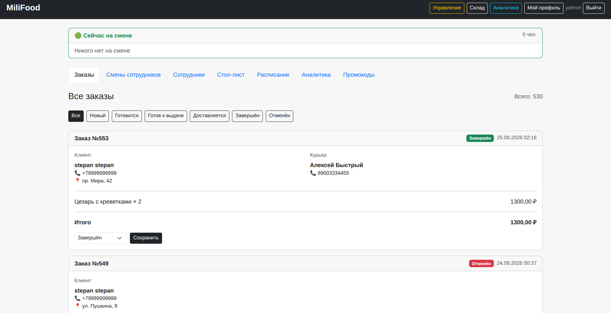The image size is (611, 313).
Task: Filter orders by Доставляется status
Action: pos(209,116)
